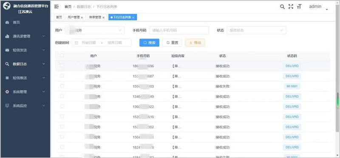Click the 结束日期 end date field

115,43
